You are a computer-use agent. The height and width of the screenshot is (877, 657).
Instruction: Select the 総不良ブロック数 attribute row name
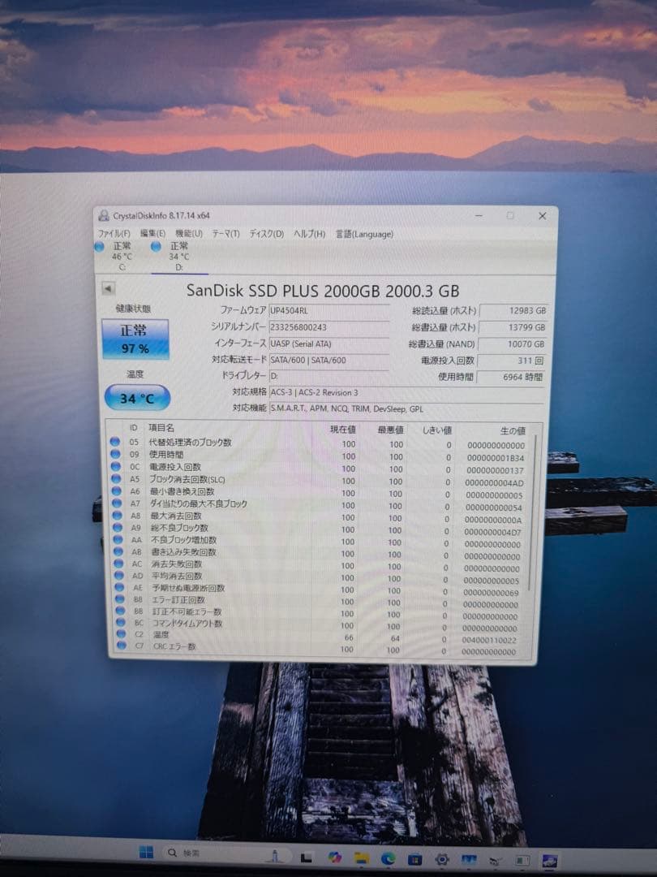click(178, 528)
